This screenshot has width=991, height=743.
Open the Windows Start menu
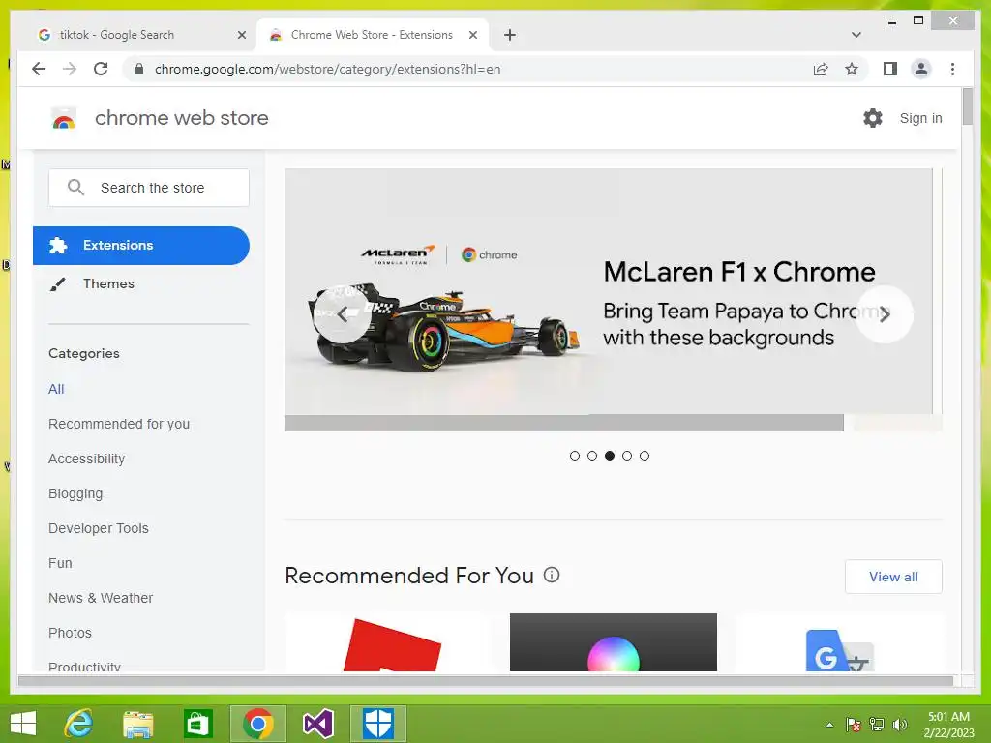(23, 724)
